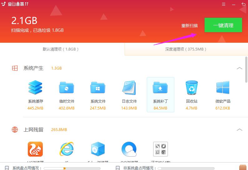Switch to 深度清理项 tab
248x170 pixels.
186,49
